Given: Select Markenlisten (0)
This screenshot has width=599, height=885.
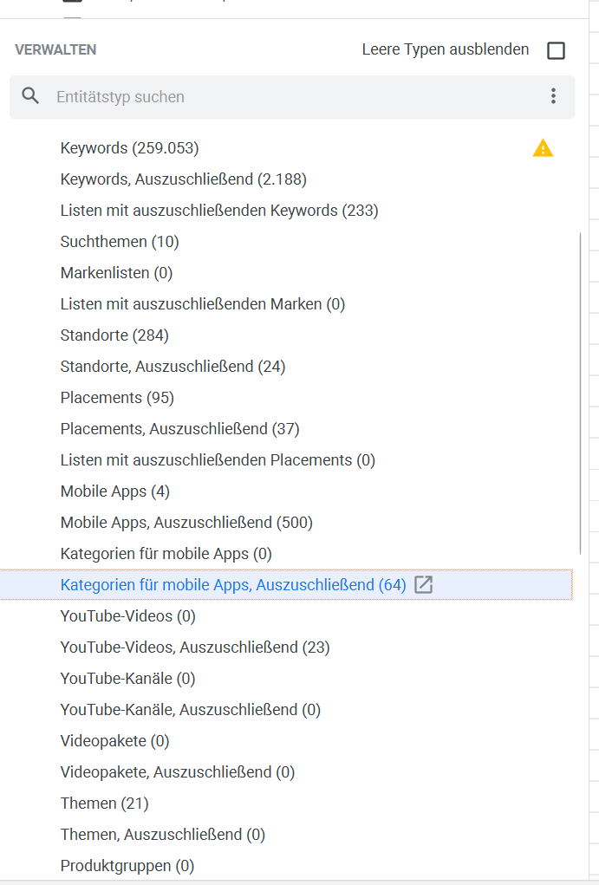Looking at the screenshot, I should tap(116, 273).
